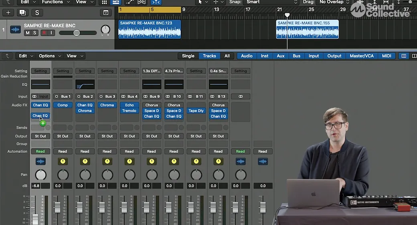
Task: Open the EQ thumbnail on the Bus 2 strip
Action: pyautogui.click(x=85, y=84)
